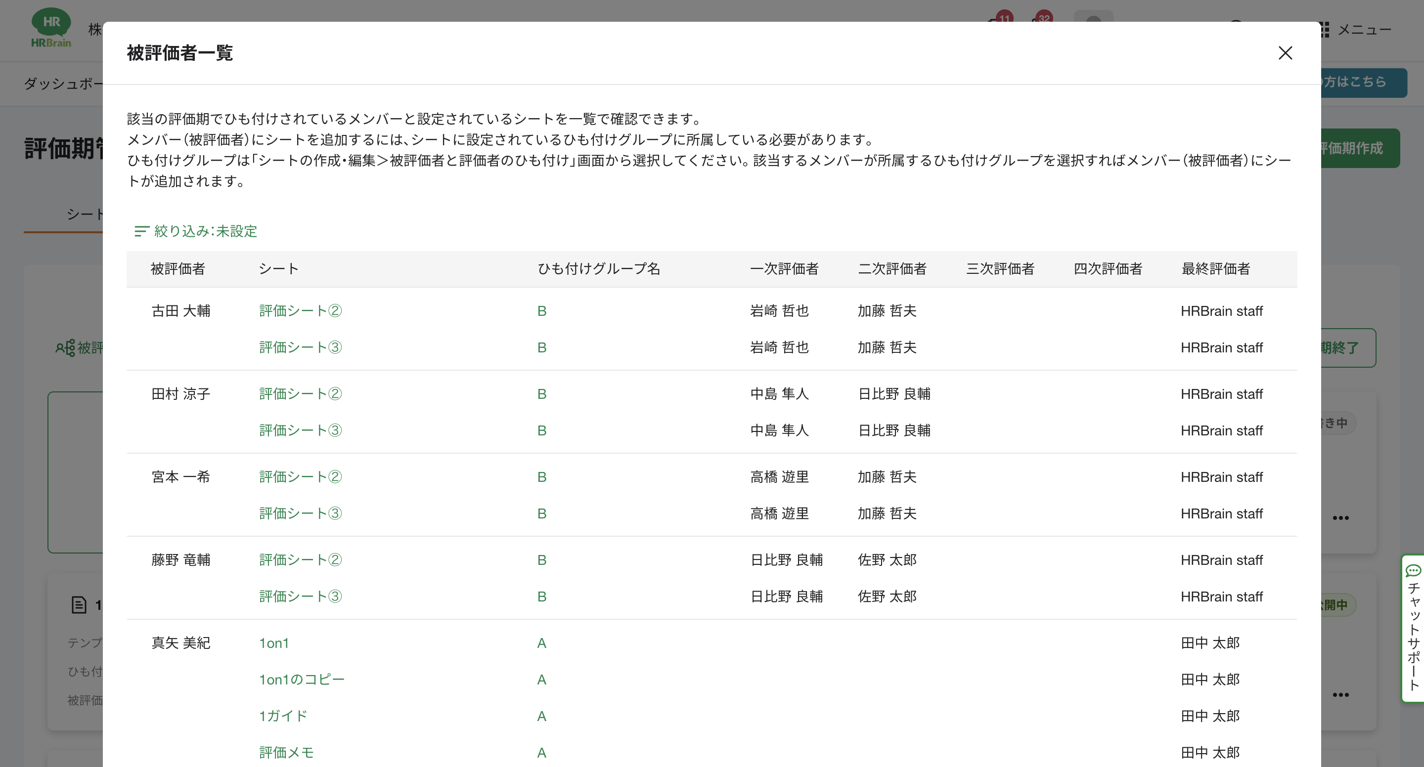The image size is (1424, 767).
Task: Open 評価シート③ for 宮本 一希
Action: pyautogui.click(x=300, y=513)
